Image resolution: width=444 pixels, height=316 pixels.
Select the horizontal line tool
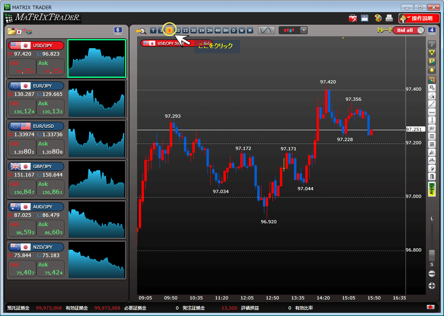432,112
